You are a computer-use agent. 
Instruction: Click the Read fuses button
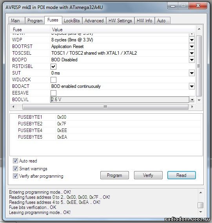pyautogui.click(x=181, y=175)
